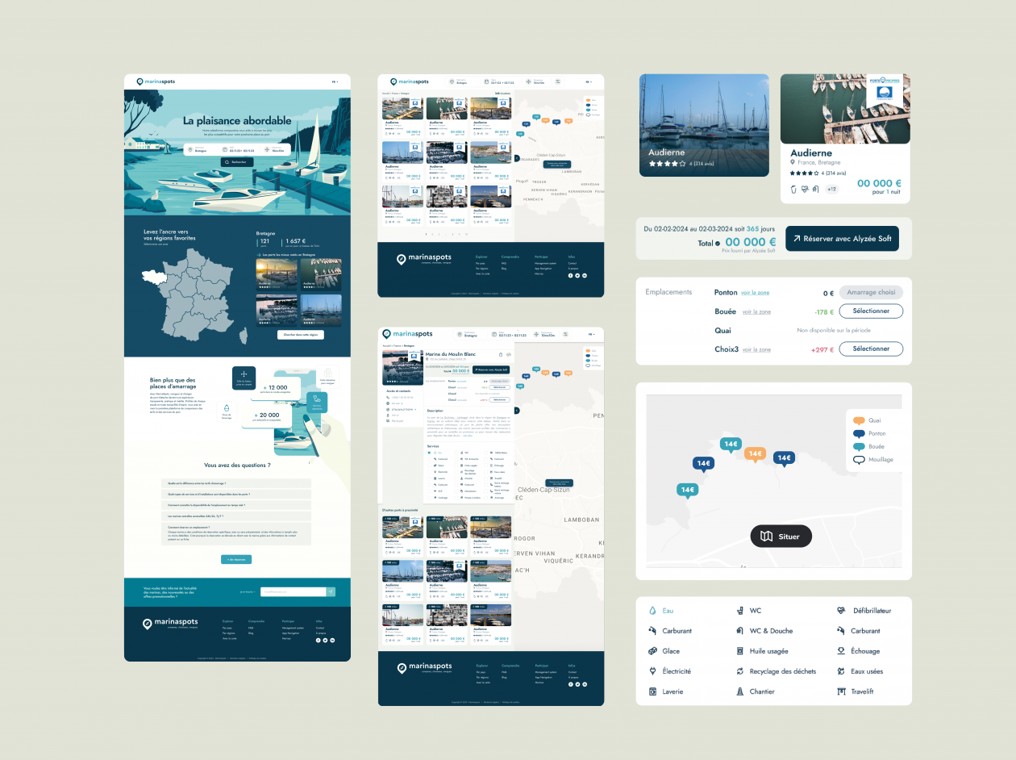Click the Recyclage des déchets icon
1016x760 pixels.
[x=739, y=671]
